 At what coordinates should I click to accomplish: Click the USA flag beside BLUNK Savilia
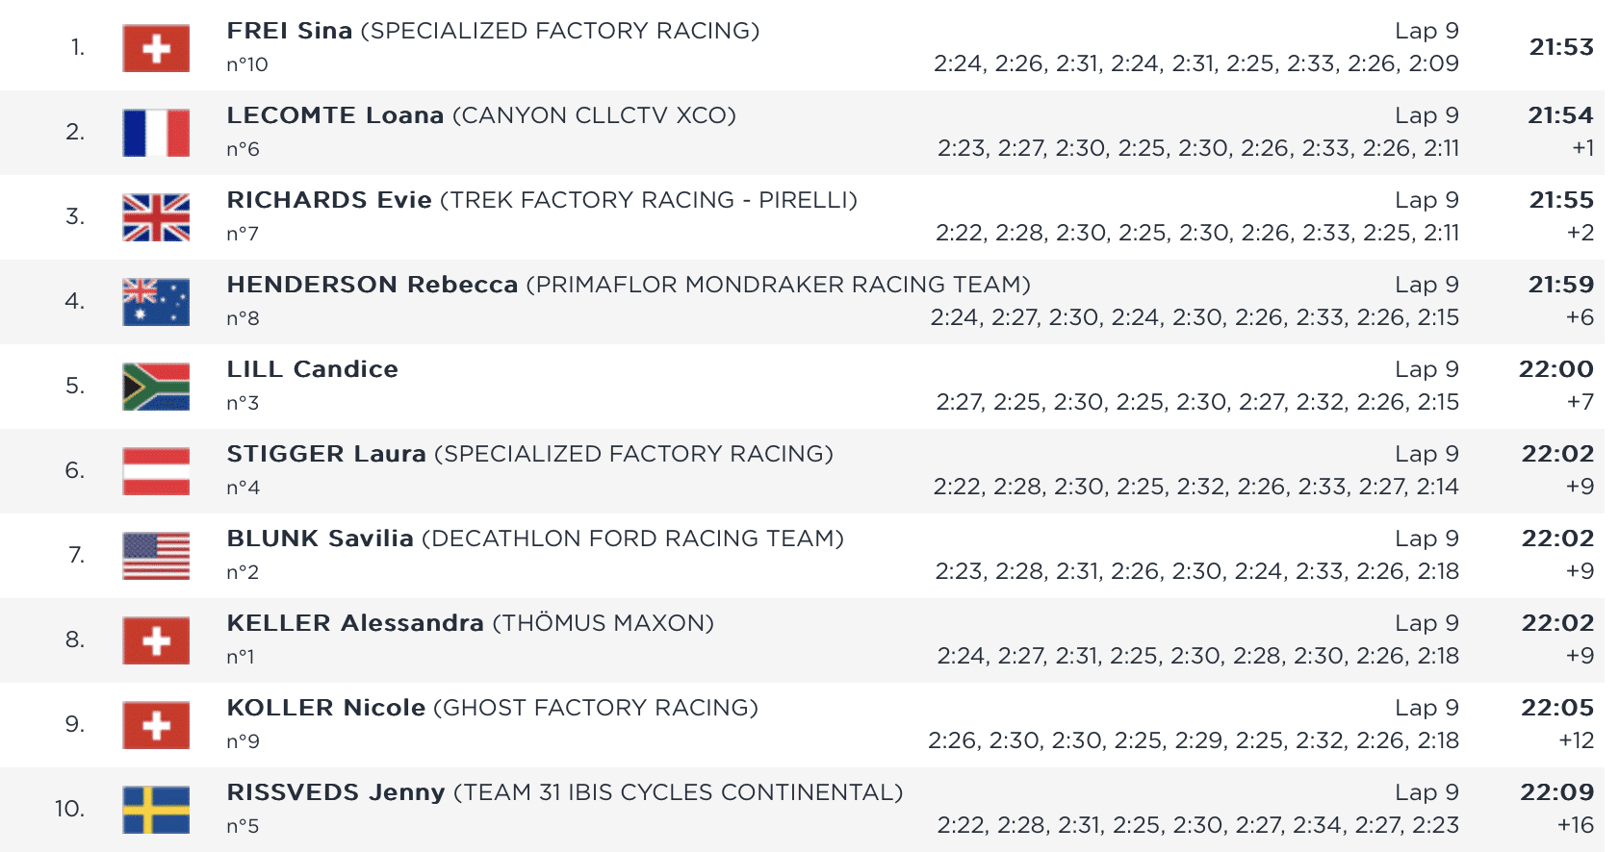pyautogui.click(x=156, y=556)
